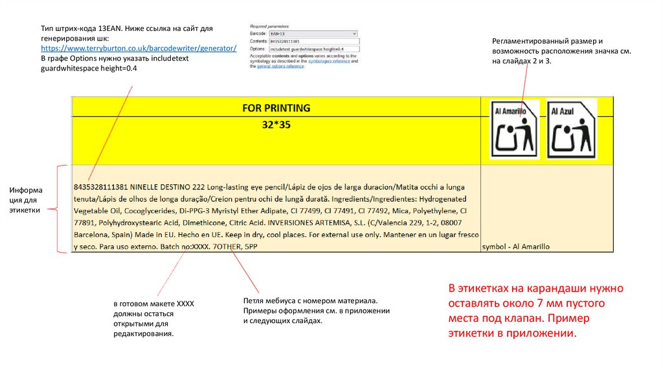This screenshot has width=663, height=371.
Task: Click the red note about 7 мм пустого места
Action: 535,311
